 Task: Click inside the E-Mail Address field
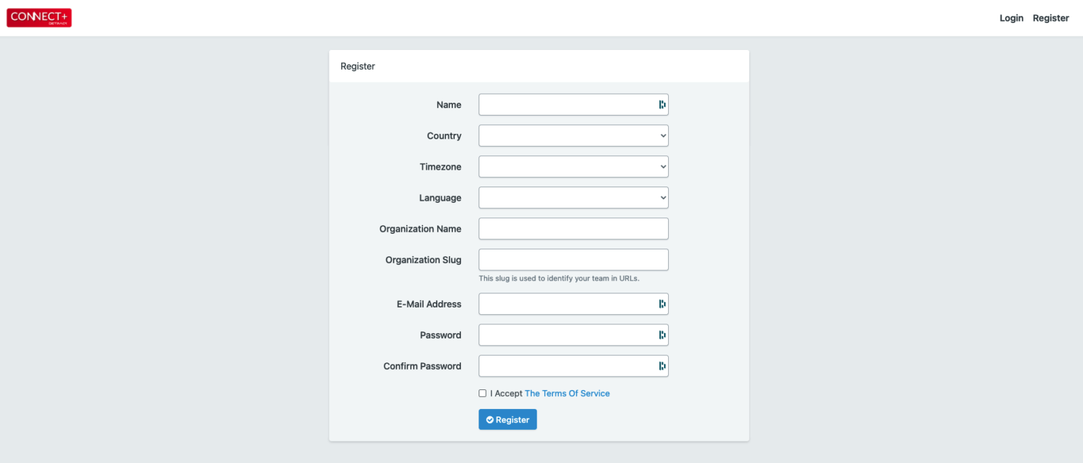pos(567,304)
